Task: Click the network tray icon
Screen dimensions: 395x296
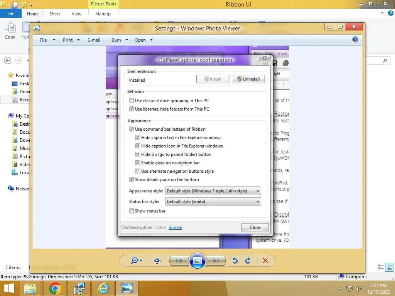Action: tap(349, 289)
